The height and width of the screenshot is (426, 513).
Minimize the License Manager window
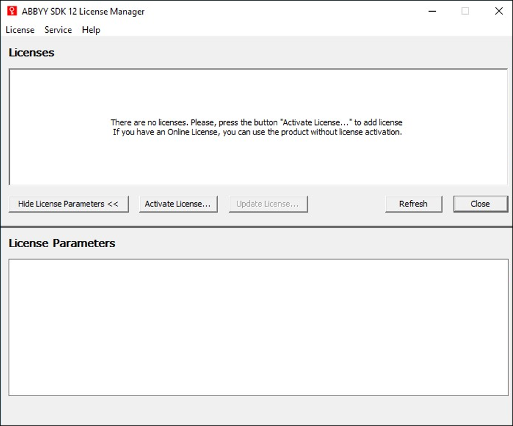pyautogui.click(x=432, y=11)
